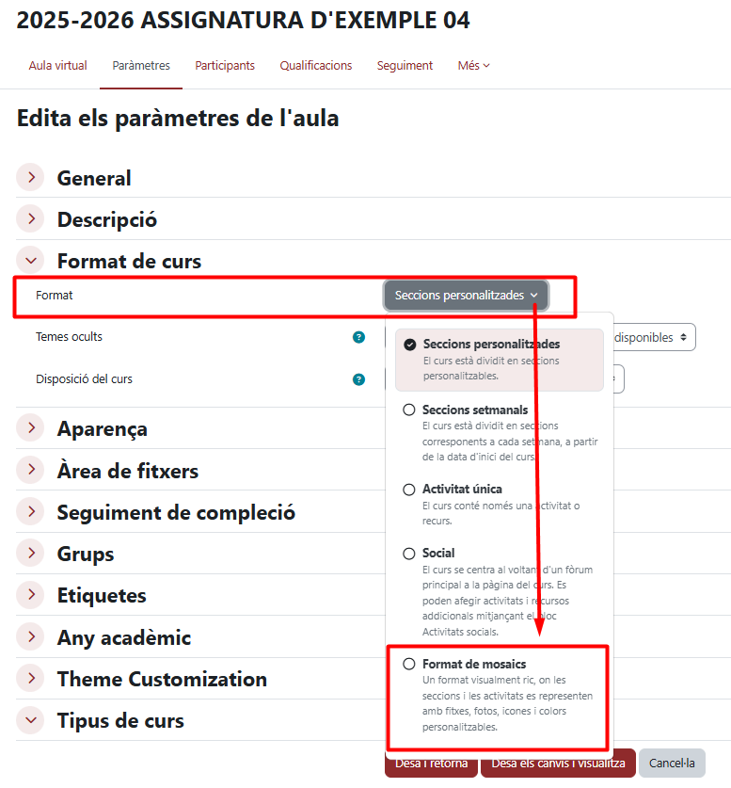Open the Seccions personalitzades format dropdown
Screen dimensions: 731x788
coord(466,296)
